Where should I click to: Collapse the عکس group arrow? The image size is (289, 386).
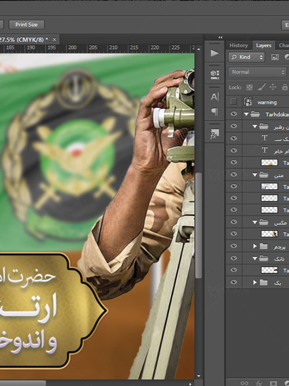255,222
